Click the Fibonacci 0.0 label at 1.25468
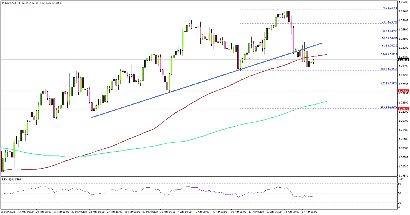This screenshot has height=215, width=410. pyautogui.click(x=391, y=8)
